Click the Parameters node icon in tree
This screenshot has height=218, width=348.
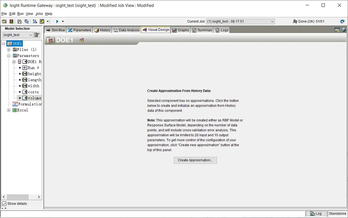pos(15,56)
